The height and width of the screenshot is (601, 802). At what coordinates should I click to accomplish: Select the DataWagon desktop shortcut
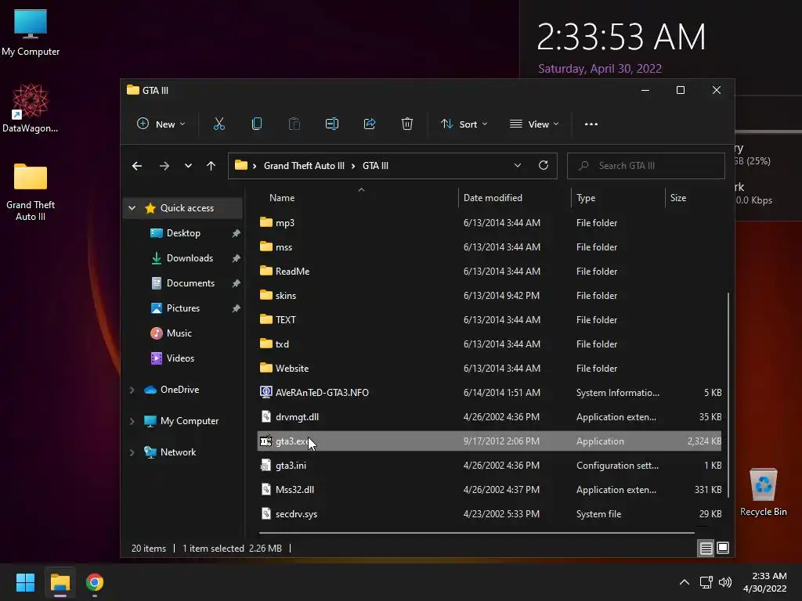(x=31, y=108)
